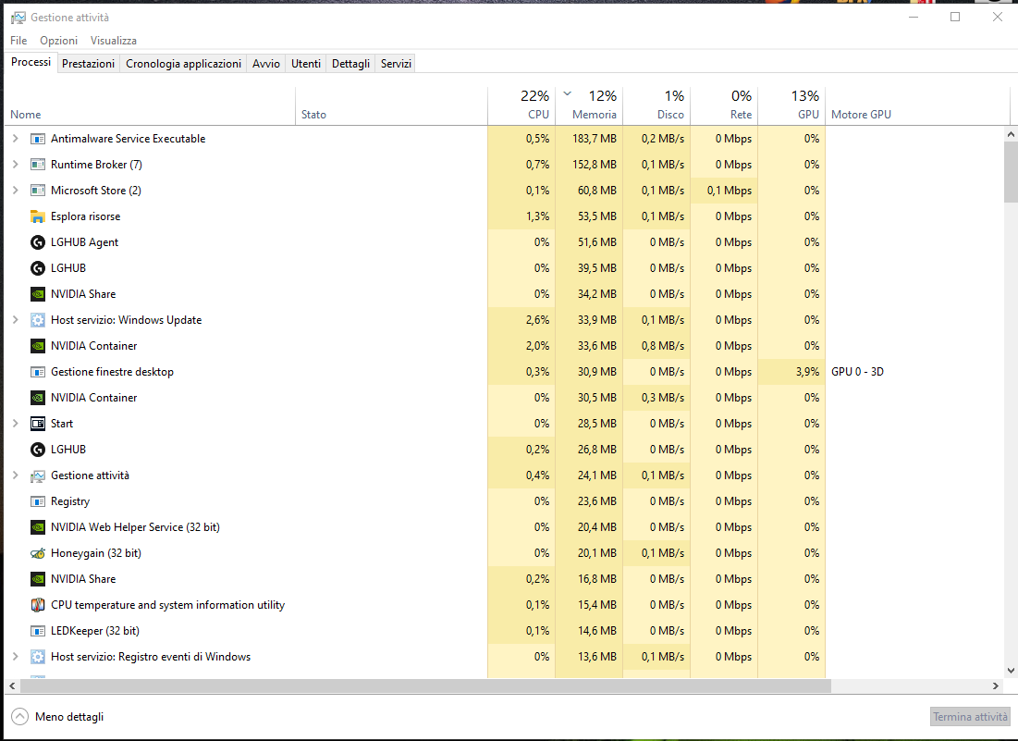
Task: Switch to the Utenti tab
Action: 306,64
